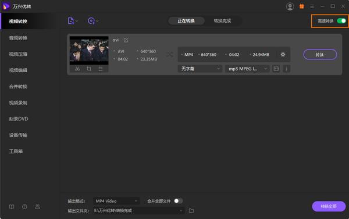Click the orange gift icon
Screen dimensions: 349x219
pyautogui.click(x=301, y=6)
